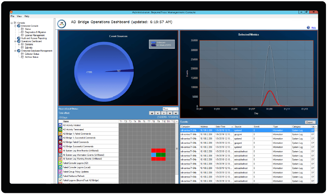Select the Enterprise Console node icon
This screenshot has height=194, width=327.
(19, 26)
